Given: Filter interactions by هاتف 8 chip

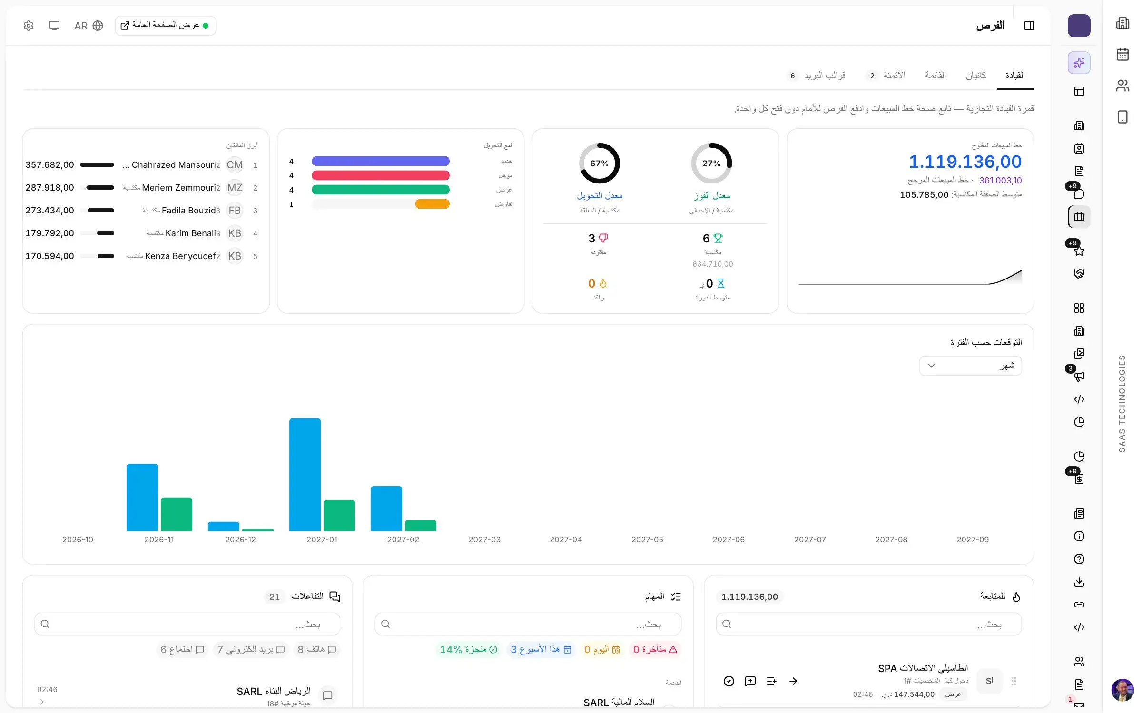Looking at the screenshot, I should (x=317, y=649).
